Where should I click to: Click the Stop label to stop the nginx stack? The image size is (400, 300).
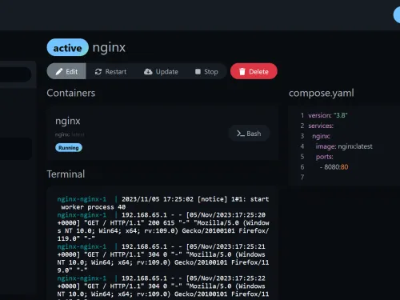point(211,72)
